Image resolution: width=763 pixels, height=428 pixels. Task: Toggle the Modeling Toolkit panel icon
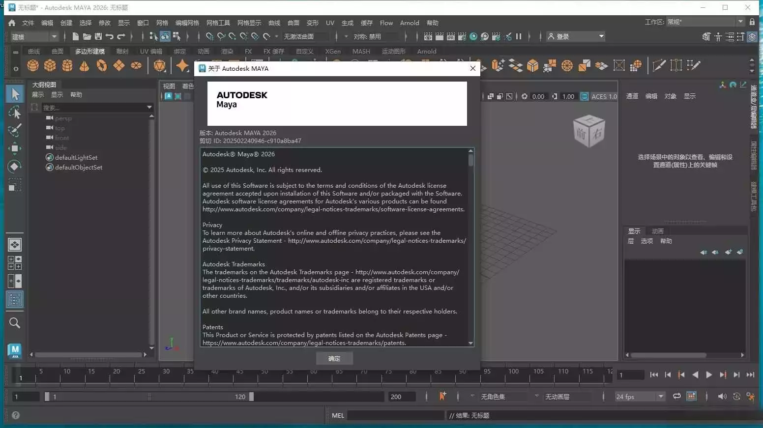[x=706, y=36]
